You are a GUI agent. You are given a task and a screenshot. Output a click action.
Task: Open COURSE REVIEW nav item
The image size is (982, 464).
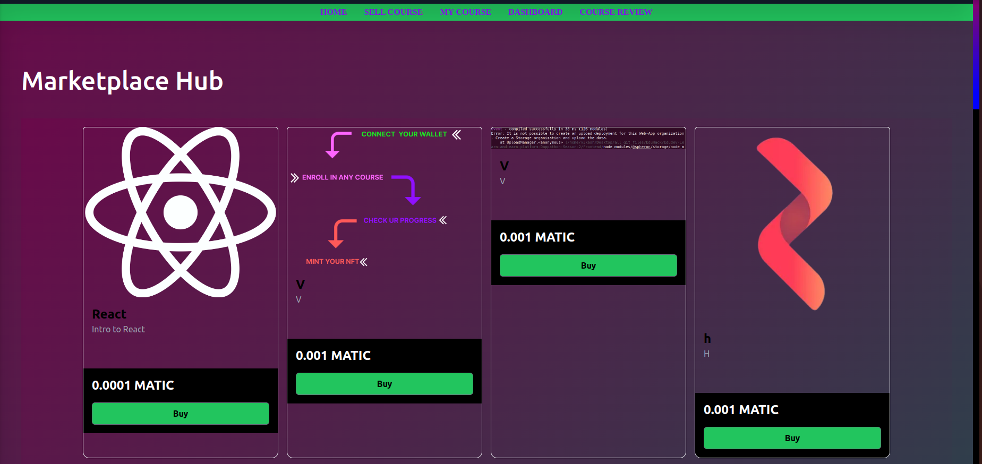click(616, 12)
